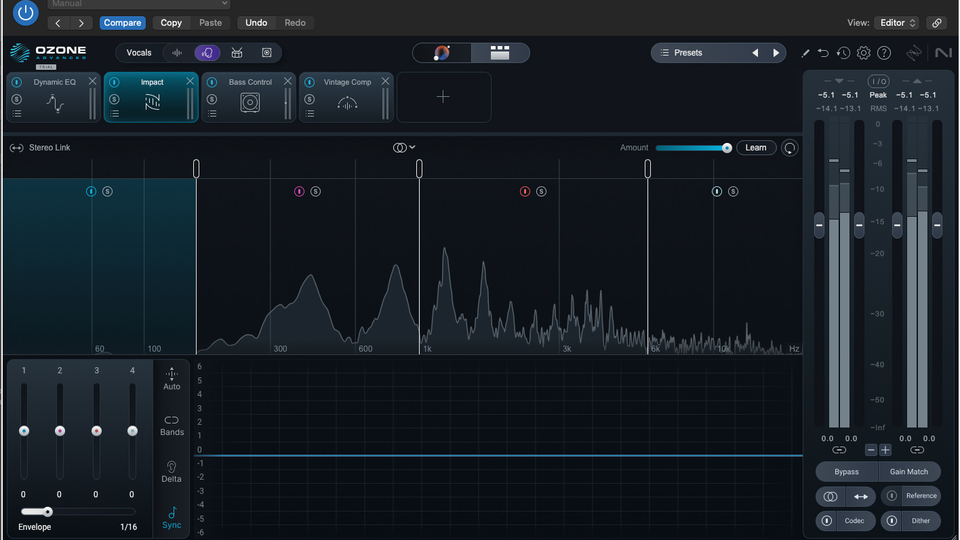Open the channel monitoring dropdown above the spectrum
This screenshot has height=540, width=960.
click(404, 147)
